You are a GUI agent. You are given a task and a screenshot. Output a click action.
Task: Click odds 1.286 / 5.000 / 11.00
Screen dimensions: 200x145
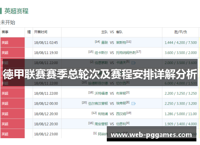click(x=181, y=114)
